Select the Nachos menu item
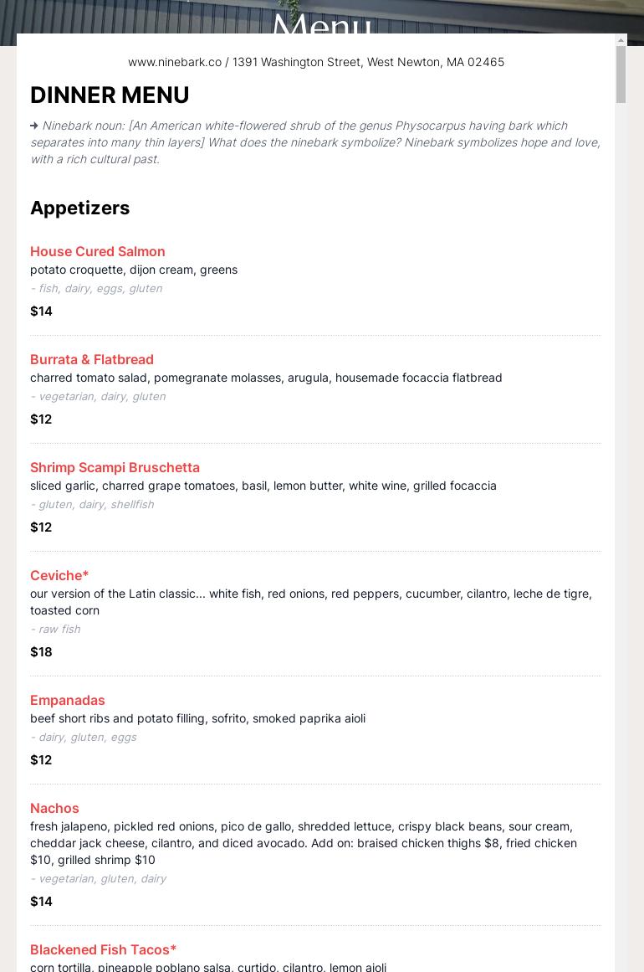 tap(54, 808)
